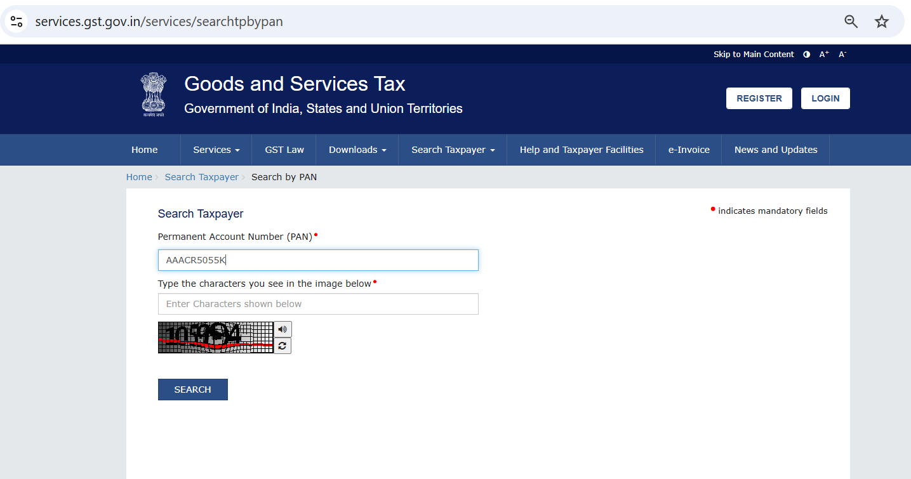The height and width of the screenshot is (479, 911).
Task: Click the captcha characters input field
Action: click(317, 304)
